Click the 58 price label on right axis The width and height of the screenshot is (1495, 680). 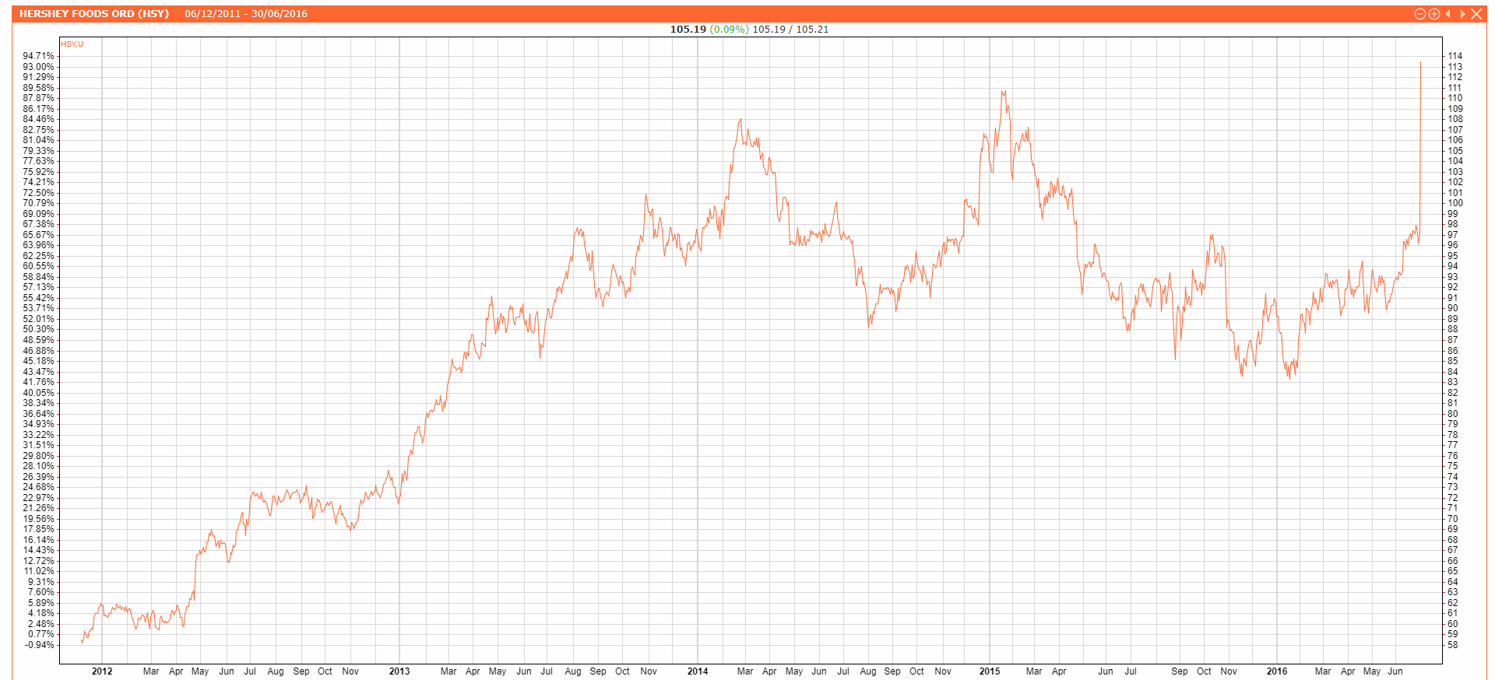pyautogui.click(x=1452, y=645)
